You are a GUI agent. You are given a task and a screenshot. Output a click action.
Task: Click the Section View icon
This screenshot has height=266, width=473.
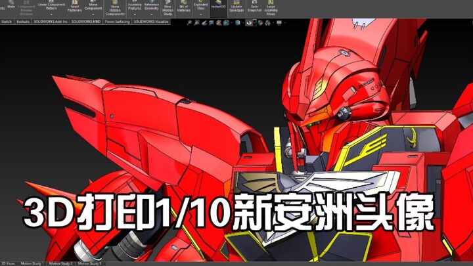[212, 22]
